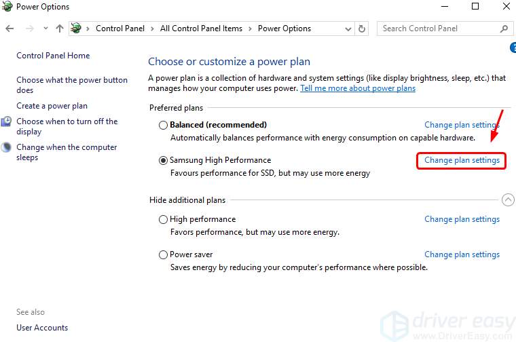Refresh the Power Options page
516x342 pixels.
[x=362, y=28]
